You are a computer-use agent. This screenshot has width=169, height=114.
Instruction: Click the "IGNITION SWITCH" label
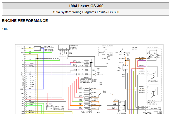pyautogui.click(x=135, y=48)
